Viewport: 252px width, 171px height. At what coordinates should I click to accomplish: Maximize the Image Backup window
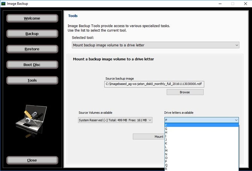232,4
